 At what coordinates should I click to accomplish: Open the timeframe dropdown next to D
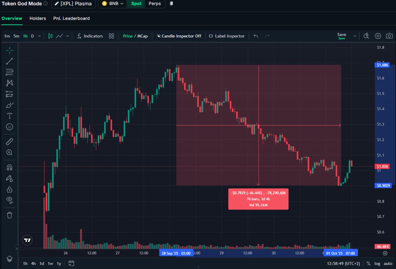pyautogui.click(x=39, y=36)
